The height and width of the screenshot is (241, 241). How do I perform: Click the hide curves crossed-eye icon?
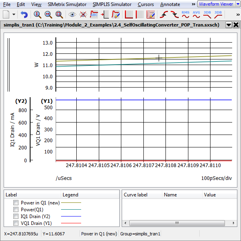[83, 14]
